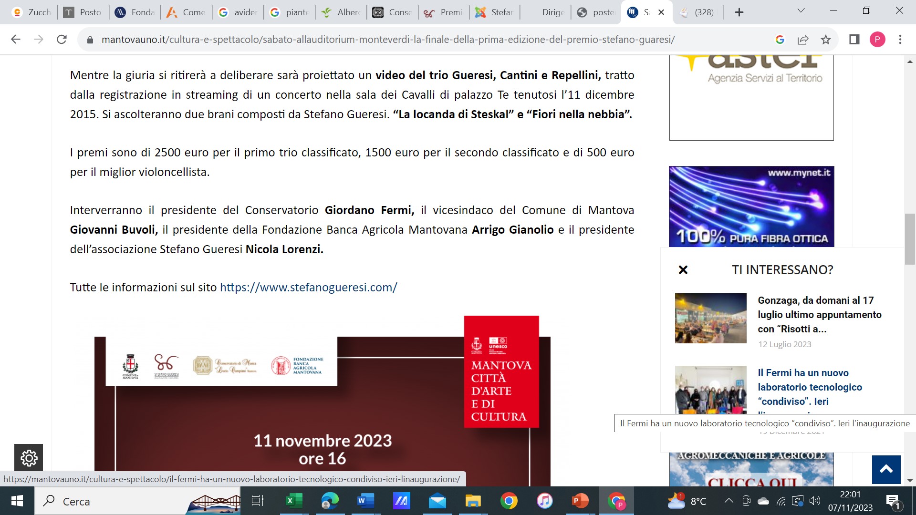This screenshot has height=515, width=916.
Task: Open Task View on the taskbar
Action: (257, 501)
